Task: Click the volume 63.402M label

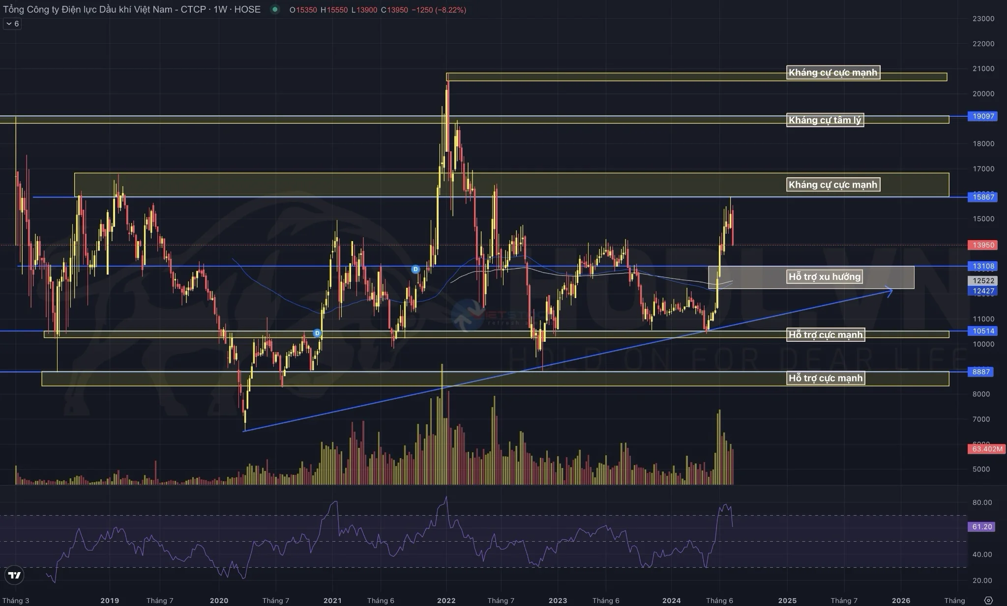Action: (x=987, y=449)
